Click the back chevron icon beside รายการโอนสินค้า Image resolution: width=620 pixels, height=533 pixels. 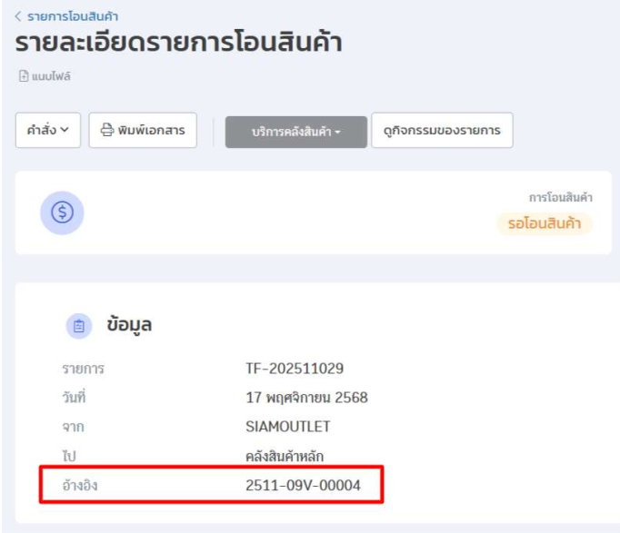coord(18,16)
